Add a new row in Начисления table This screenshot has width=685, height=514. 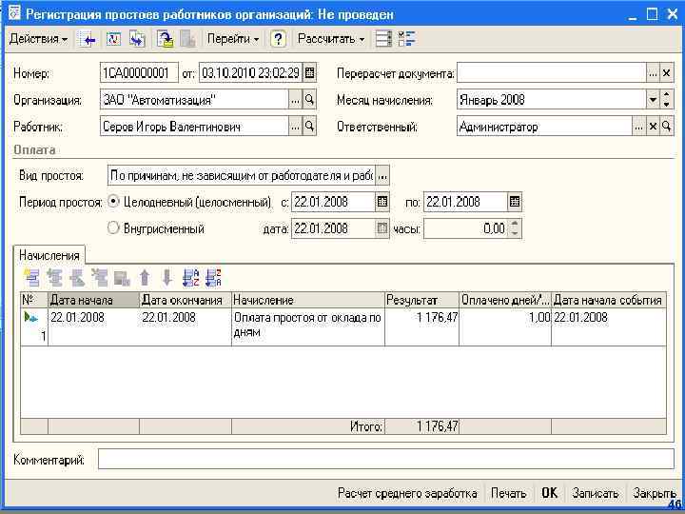[x=32, y=278]
